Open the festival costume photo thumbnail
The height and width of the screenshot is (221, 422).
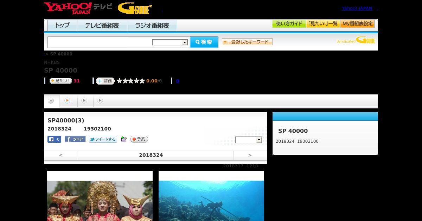(x=100, y=196)
